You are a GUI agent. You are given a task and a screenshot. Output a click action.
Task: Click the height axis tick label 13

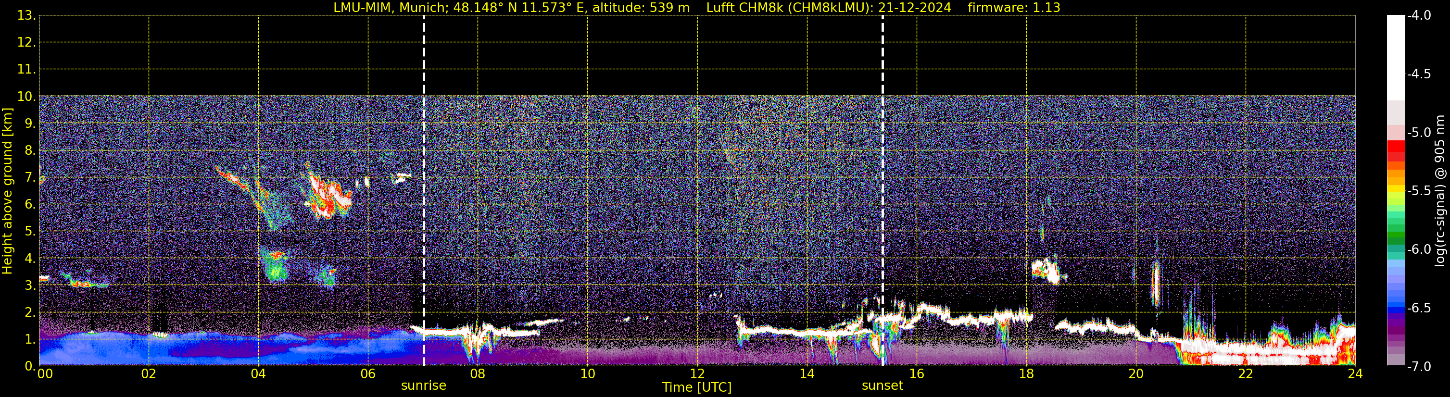coord(26,16)
